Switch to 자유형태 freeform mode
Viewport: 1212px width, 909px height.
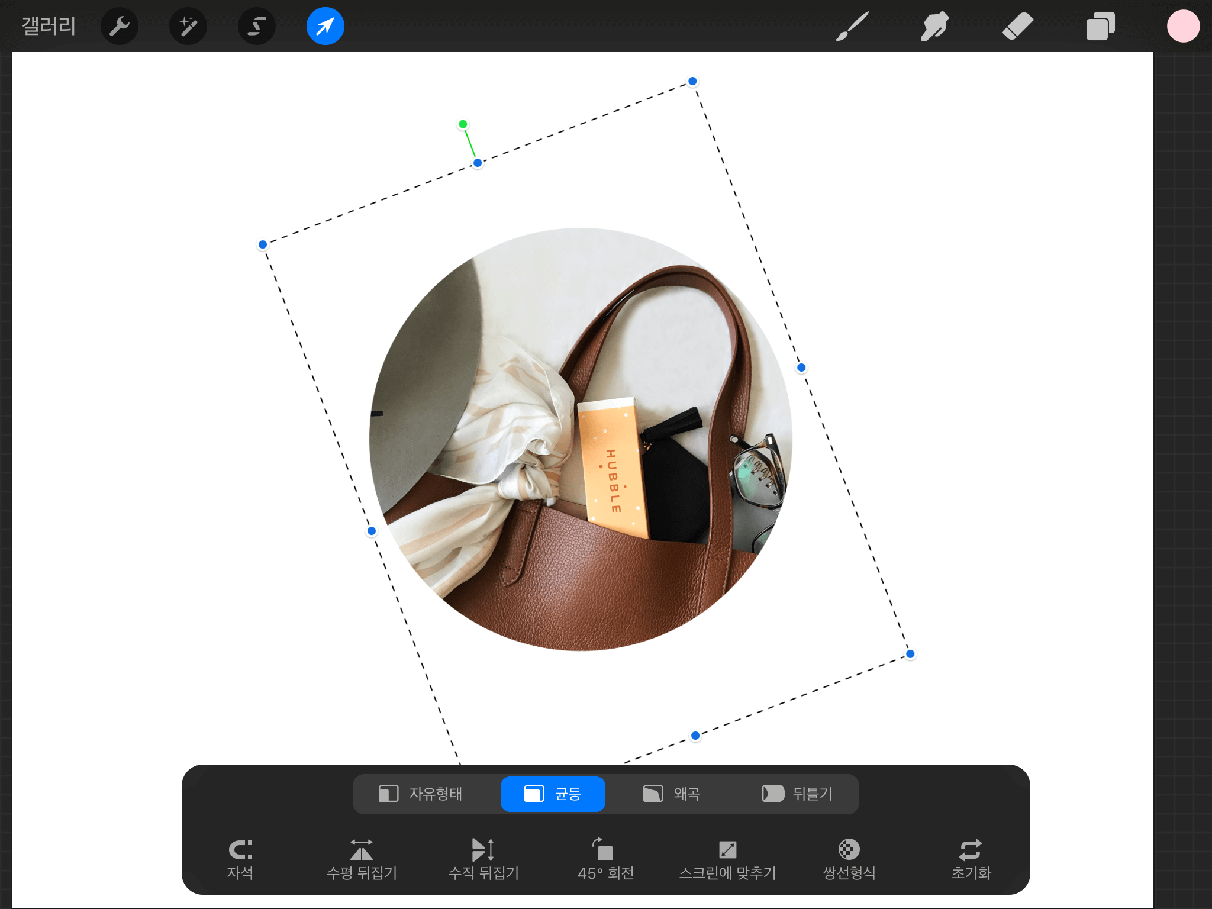(421, 794)
